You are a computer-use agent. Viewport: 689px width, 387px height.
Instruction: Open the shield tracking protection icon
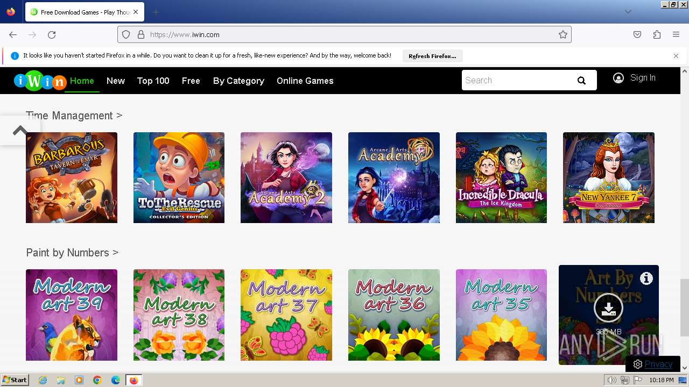pyautogui.click(x=126, y=34)
